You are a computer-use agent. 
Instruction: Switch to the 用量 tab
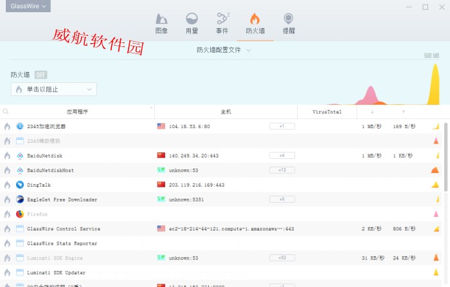[192, 23]
